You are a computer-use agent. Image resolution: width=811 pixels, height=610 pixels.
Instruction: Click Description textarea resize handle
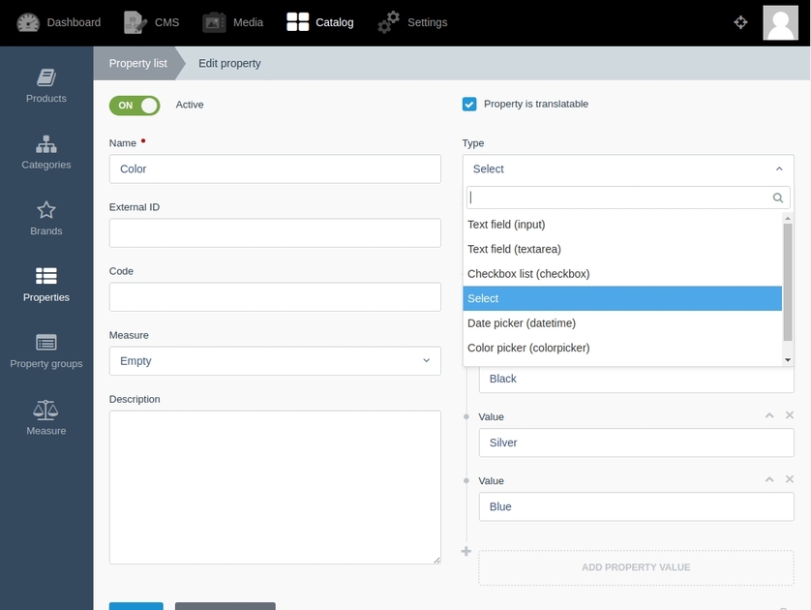coord(436,560)
